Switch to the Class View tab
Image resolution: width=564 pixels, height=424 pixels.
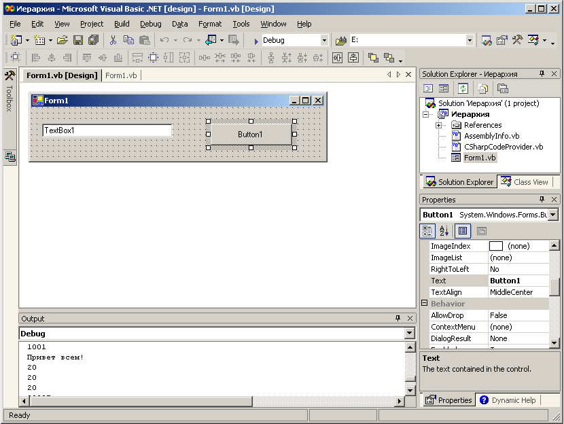[x=525, y=182]
